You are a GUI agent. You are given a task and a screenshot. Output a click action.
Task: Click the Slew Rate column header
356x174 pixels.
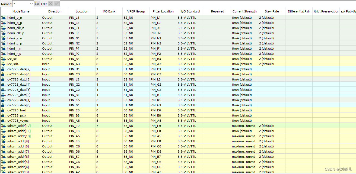[x=272, y=11]
